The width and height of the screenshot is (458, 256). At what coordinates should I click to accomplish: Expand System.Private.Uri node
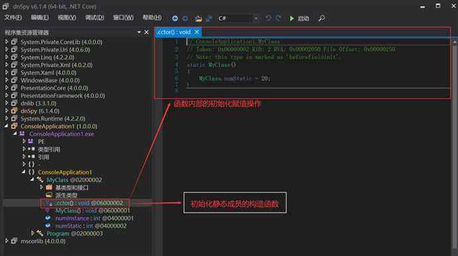click(x=7, y=49)
